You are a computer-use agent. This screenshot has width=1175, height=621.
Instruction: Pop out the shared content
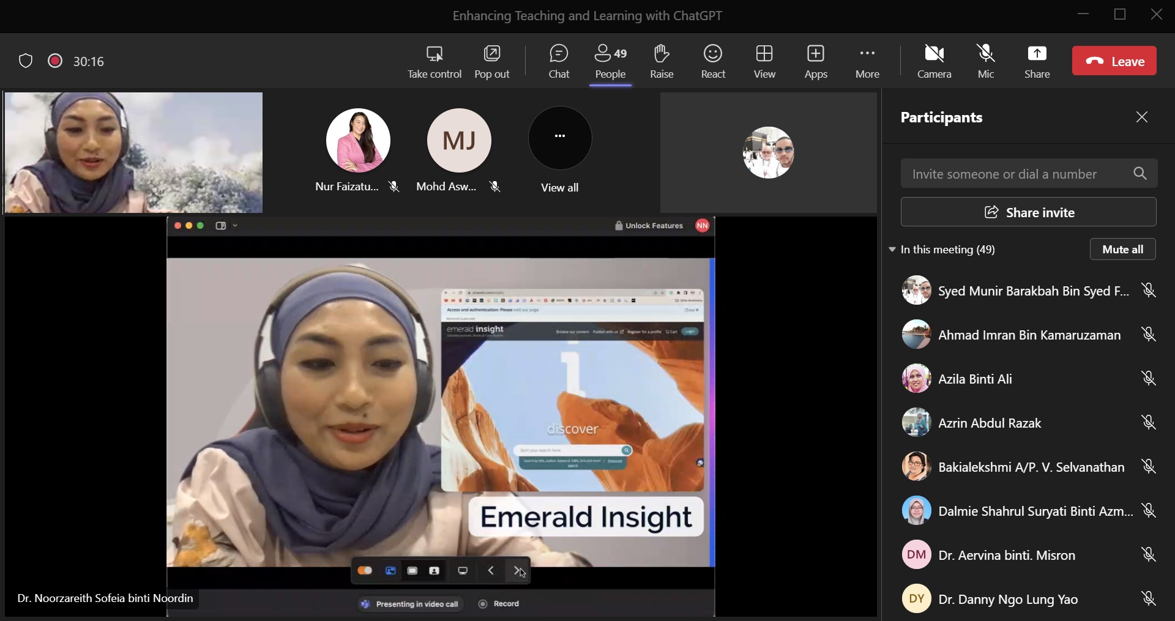point(492,61)
